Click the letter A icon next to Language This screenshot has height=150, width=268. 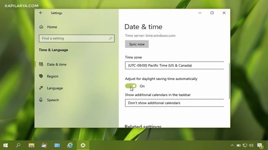pos(41,88)
